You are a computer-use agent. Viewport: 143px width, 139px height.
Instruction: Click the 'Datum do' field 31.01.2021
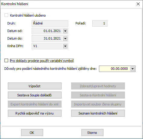tap(50, 38)
